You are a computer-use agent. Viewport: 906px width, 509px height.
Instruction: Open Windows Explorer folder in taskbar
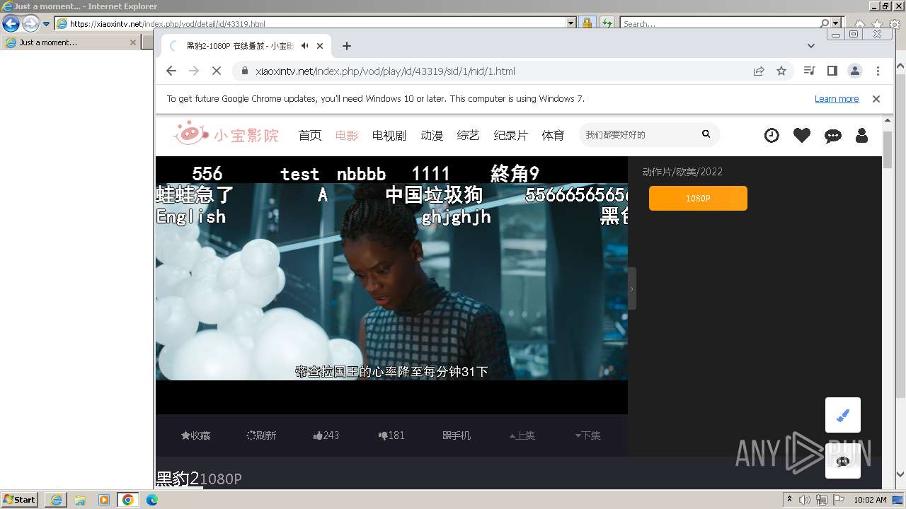pyautogui.click(x=80, y=500)
